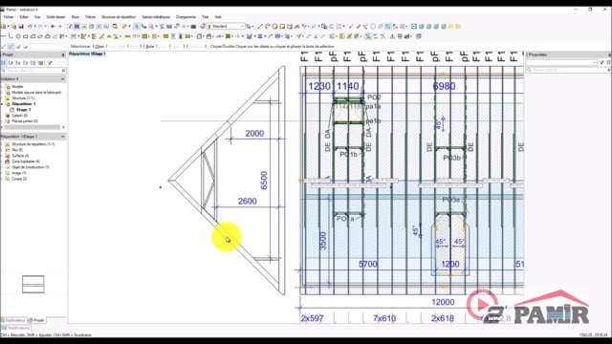Viewport: 612px width, 344px height.
Task: Click the Undo arrow icon
Action: 30,26
